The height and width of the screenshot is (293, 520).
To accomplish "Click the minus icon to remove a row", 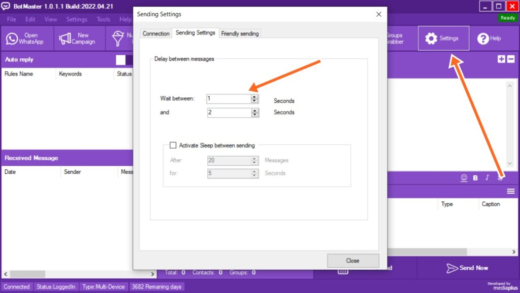I will pos(511,59).
